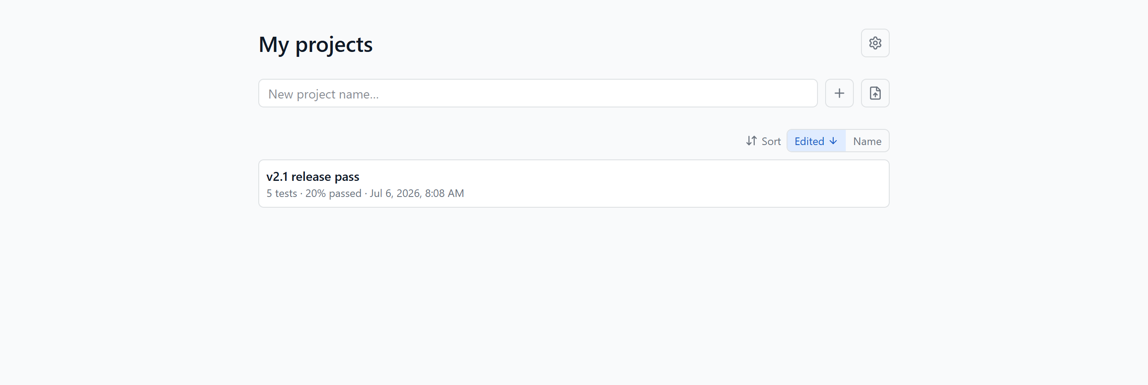Click the Jul 6, 2026 edit timestamp
Viewport: 1148px width, 385px height.
(417, 193)
